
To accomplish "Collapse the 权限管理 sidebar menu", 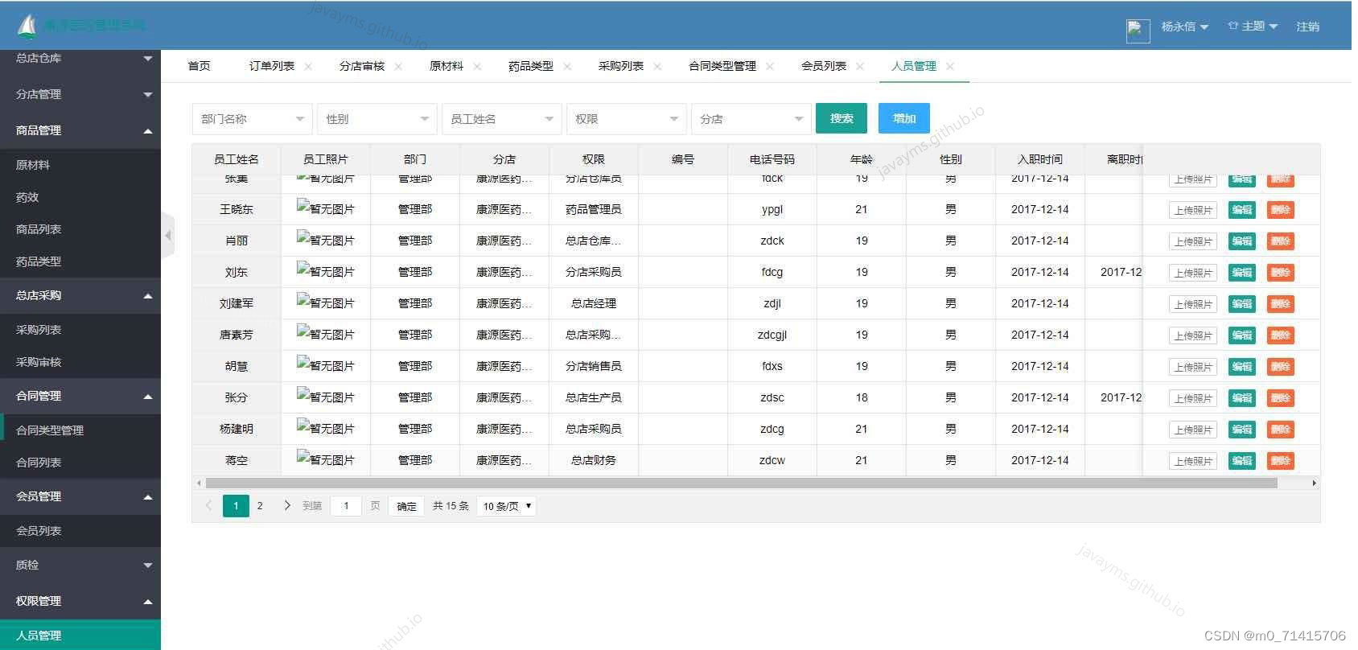I will [x=80, y=601].
